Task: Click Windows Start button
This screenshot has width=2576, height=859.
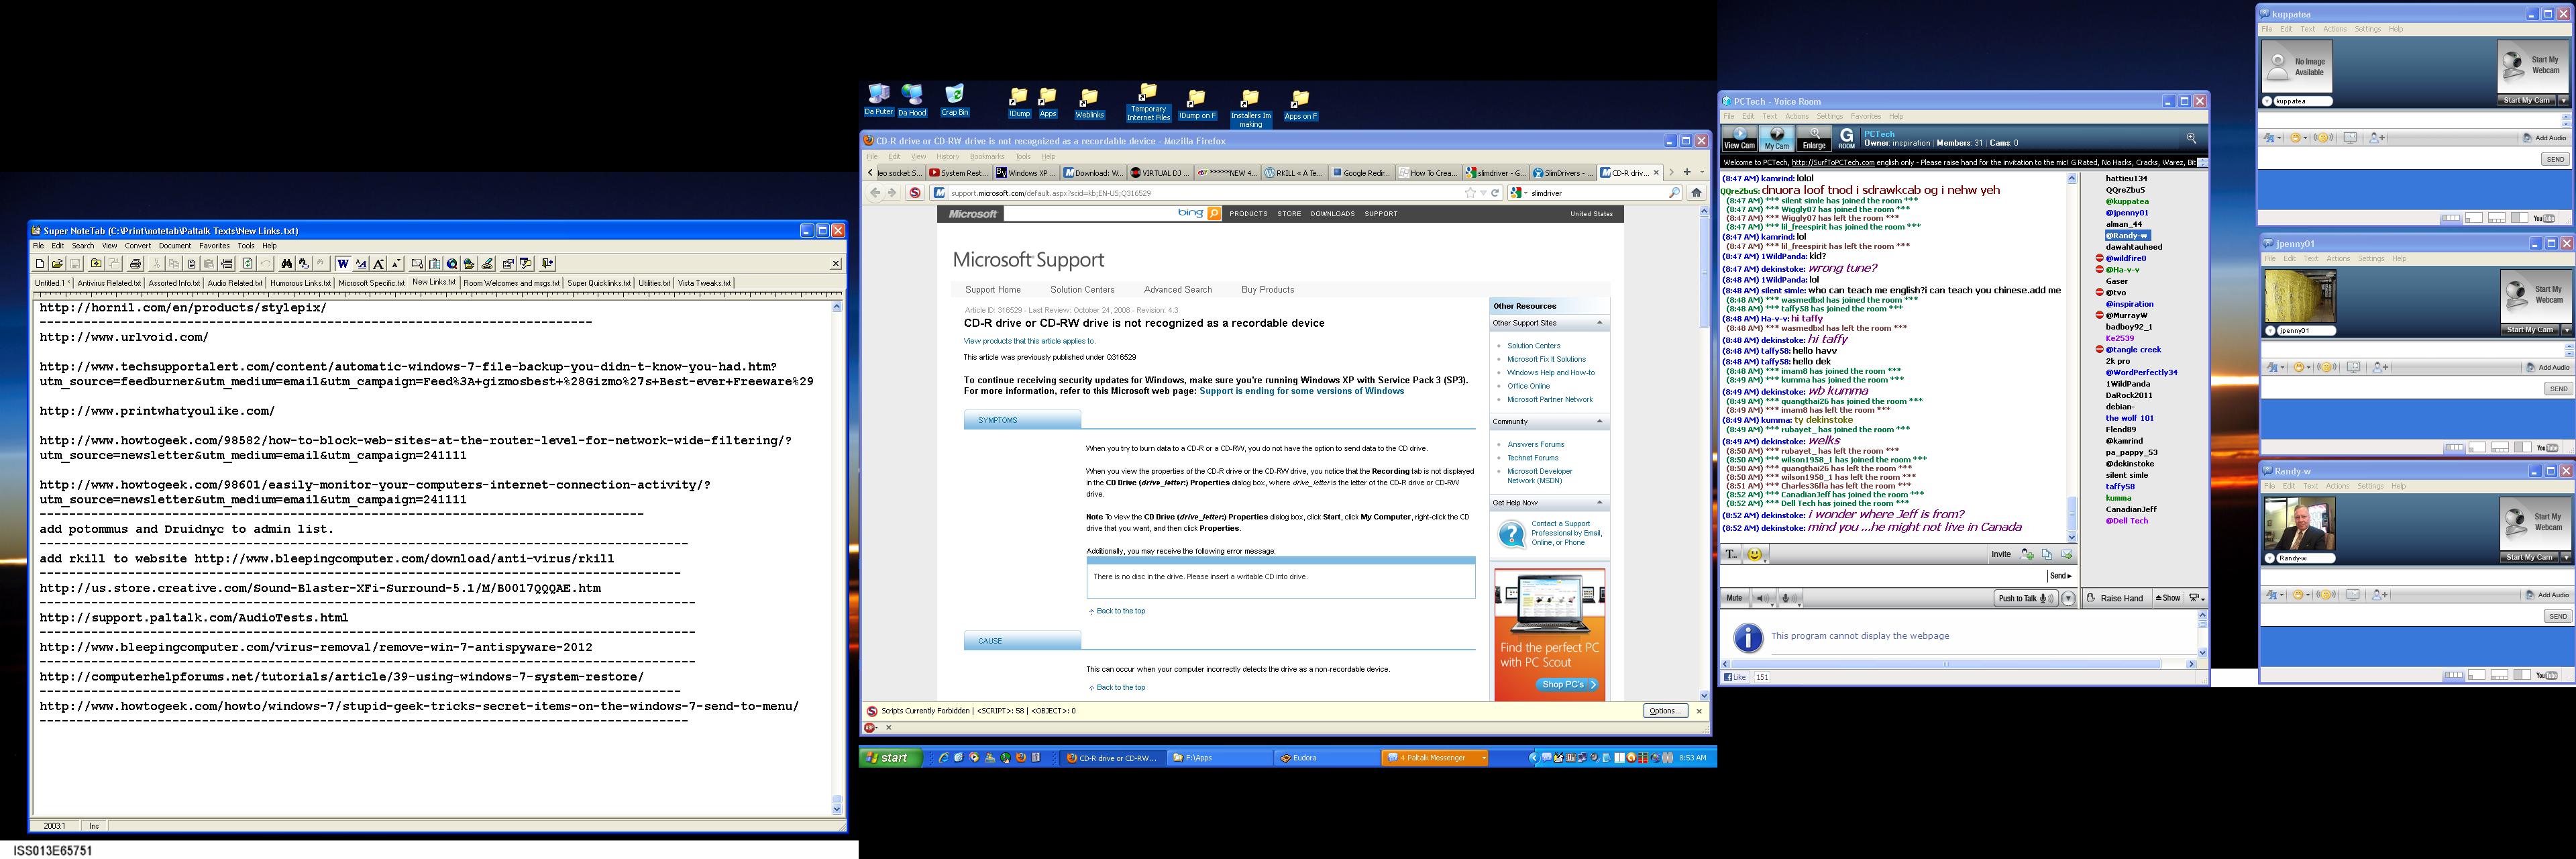Action: [890, 758]
